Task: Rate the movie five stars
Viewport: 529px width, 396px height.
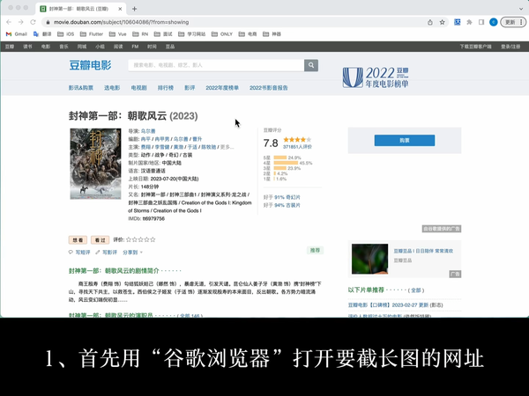Action: 153,239
